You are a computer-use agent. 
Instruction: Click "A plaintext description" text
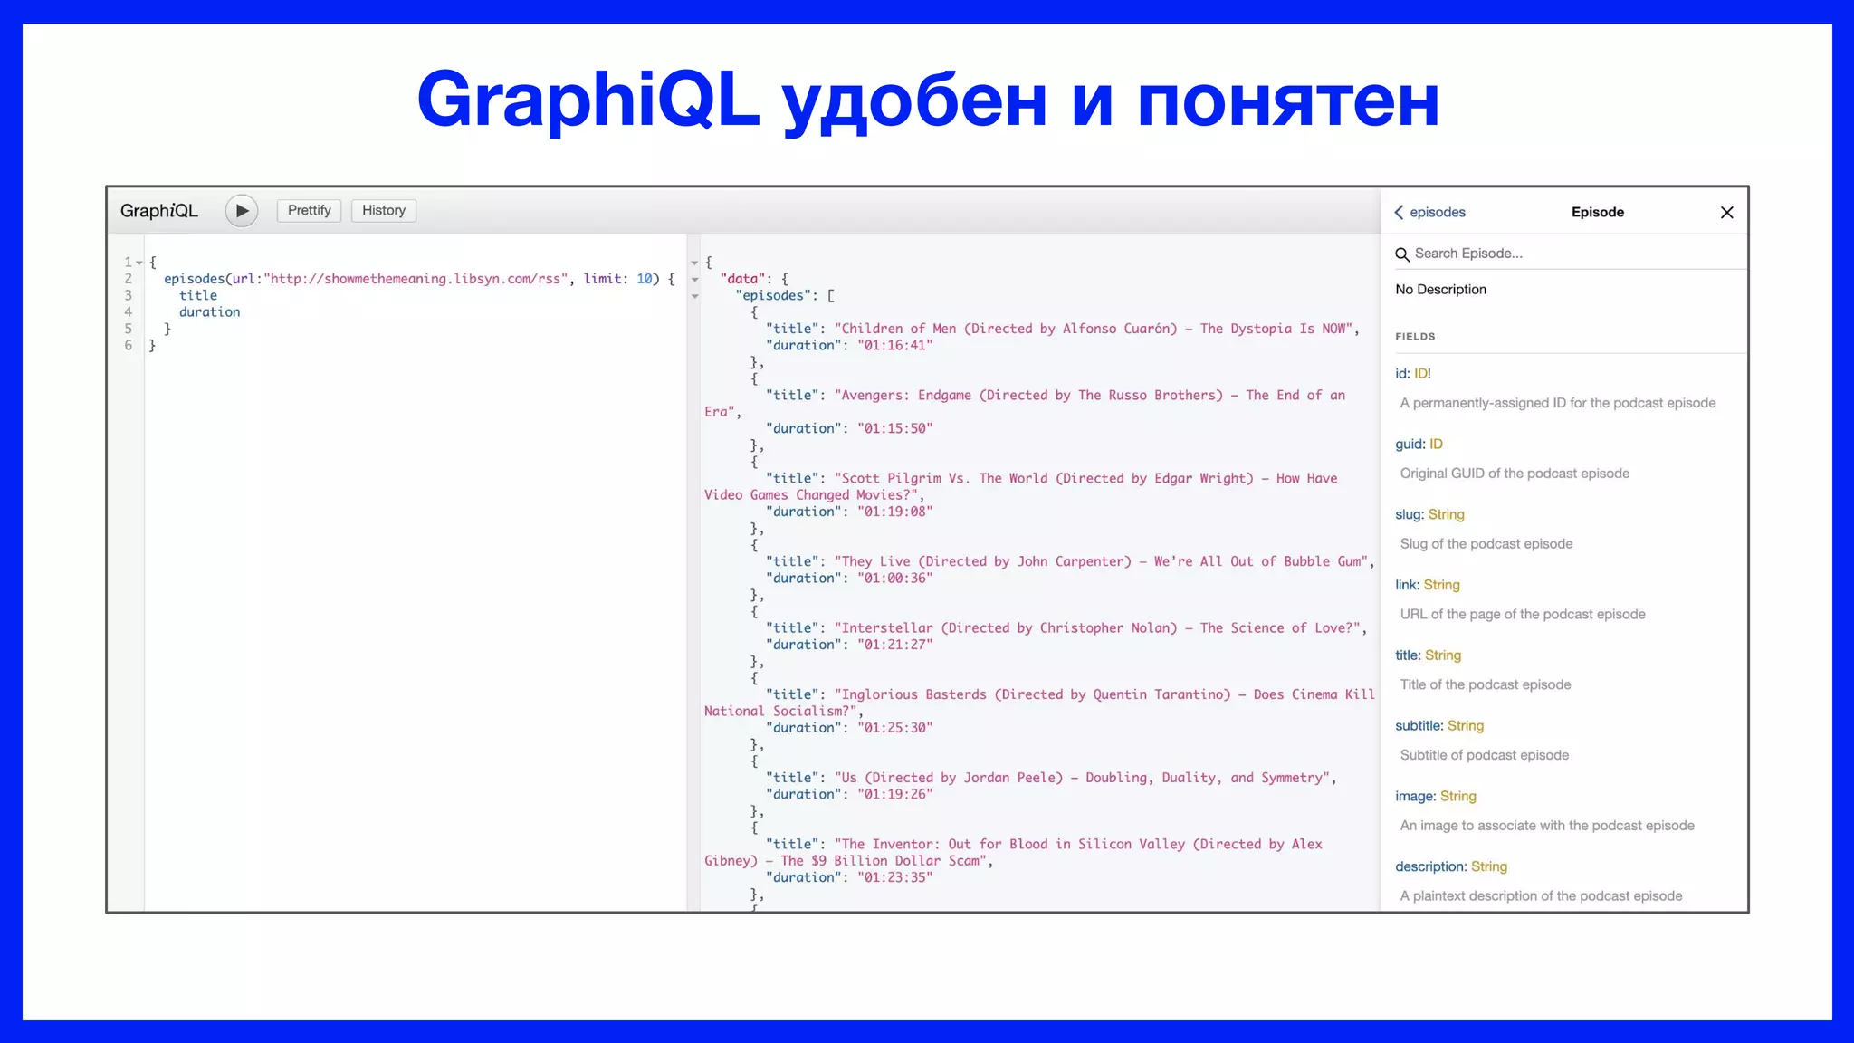(x=1541, y=896)
